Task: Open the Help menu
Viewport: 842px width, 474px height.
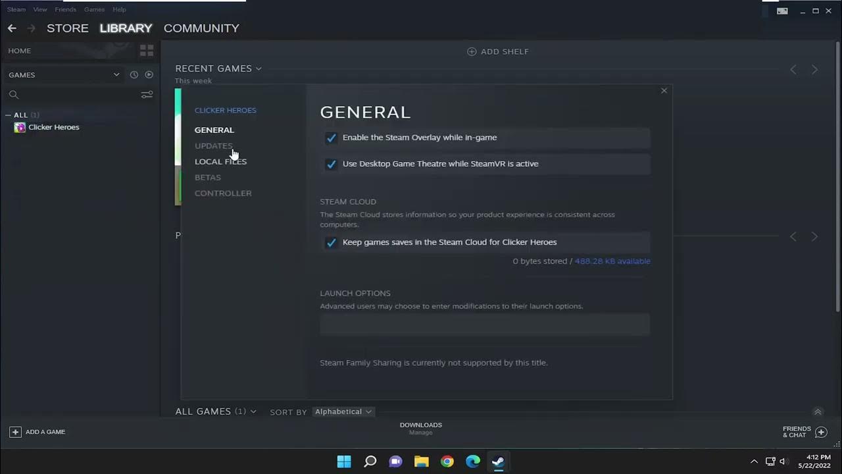Action: coord(119,10)
